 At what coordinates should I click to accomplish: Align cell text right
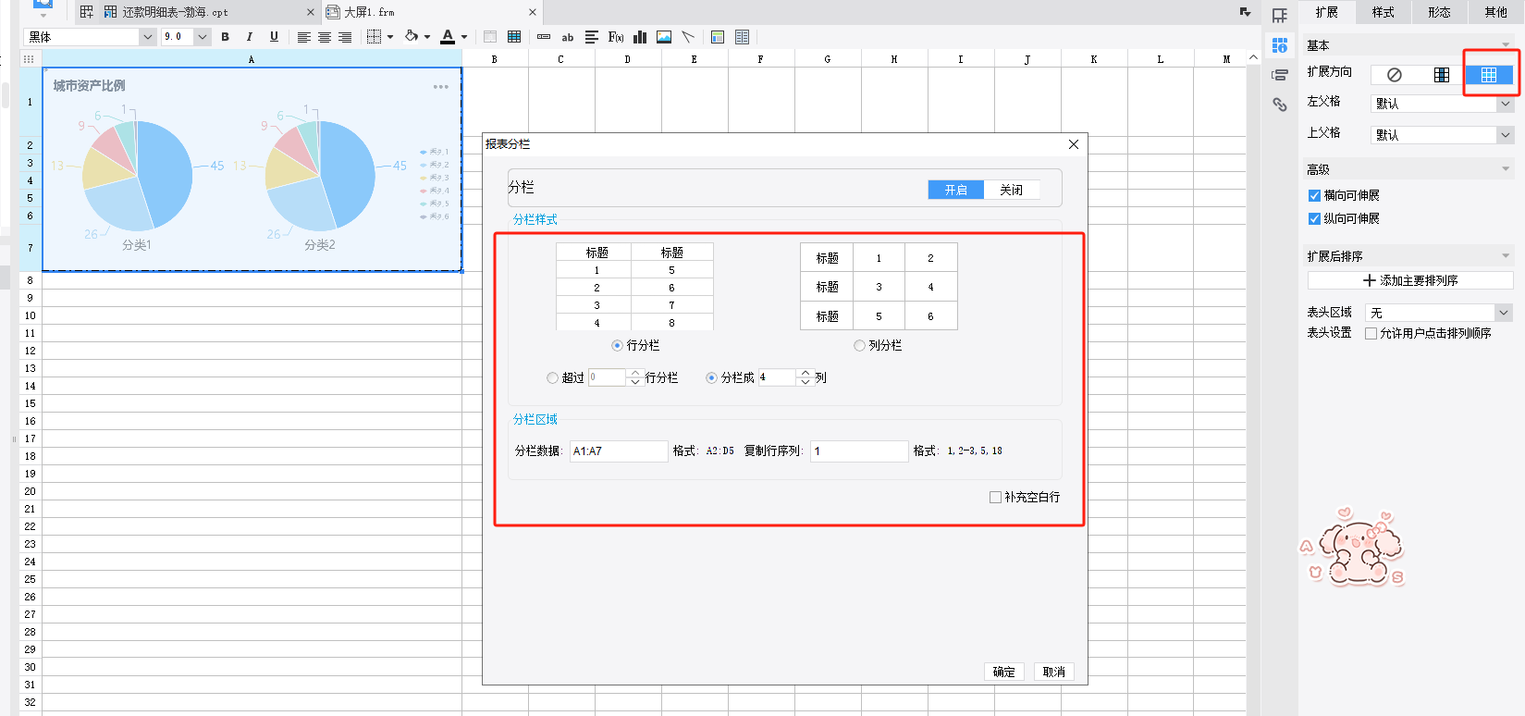(x=345, y=37)
